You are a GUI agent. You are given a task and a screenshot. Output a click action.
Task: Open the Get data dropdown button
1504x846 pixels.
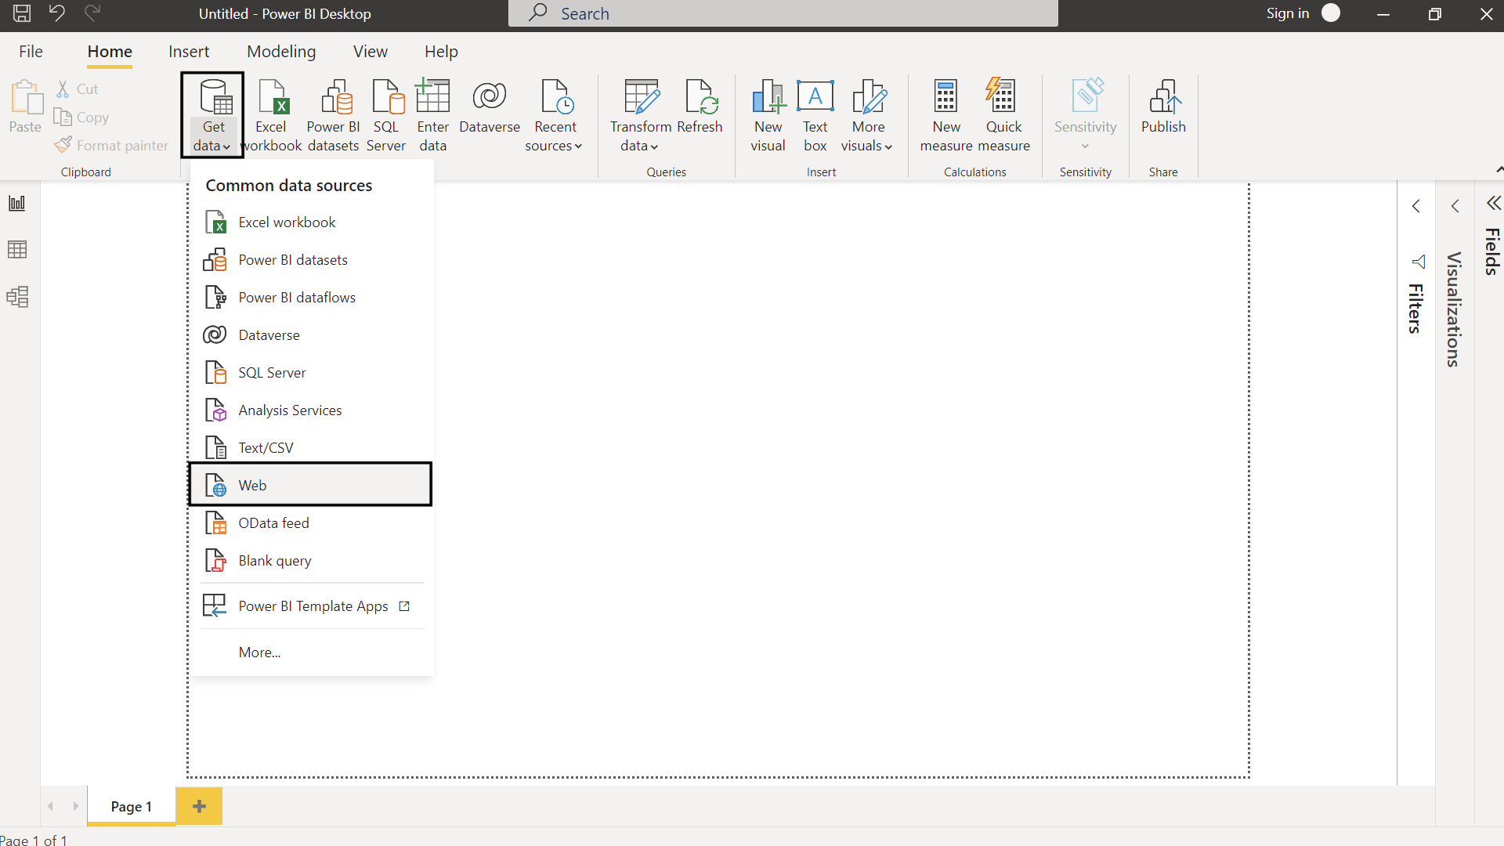coord(212,115)
